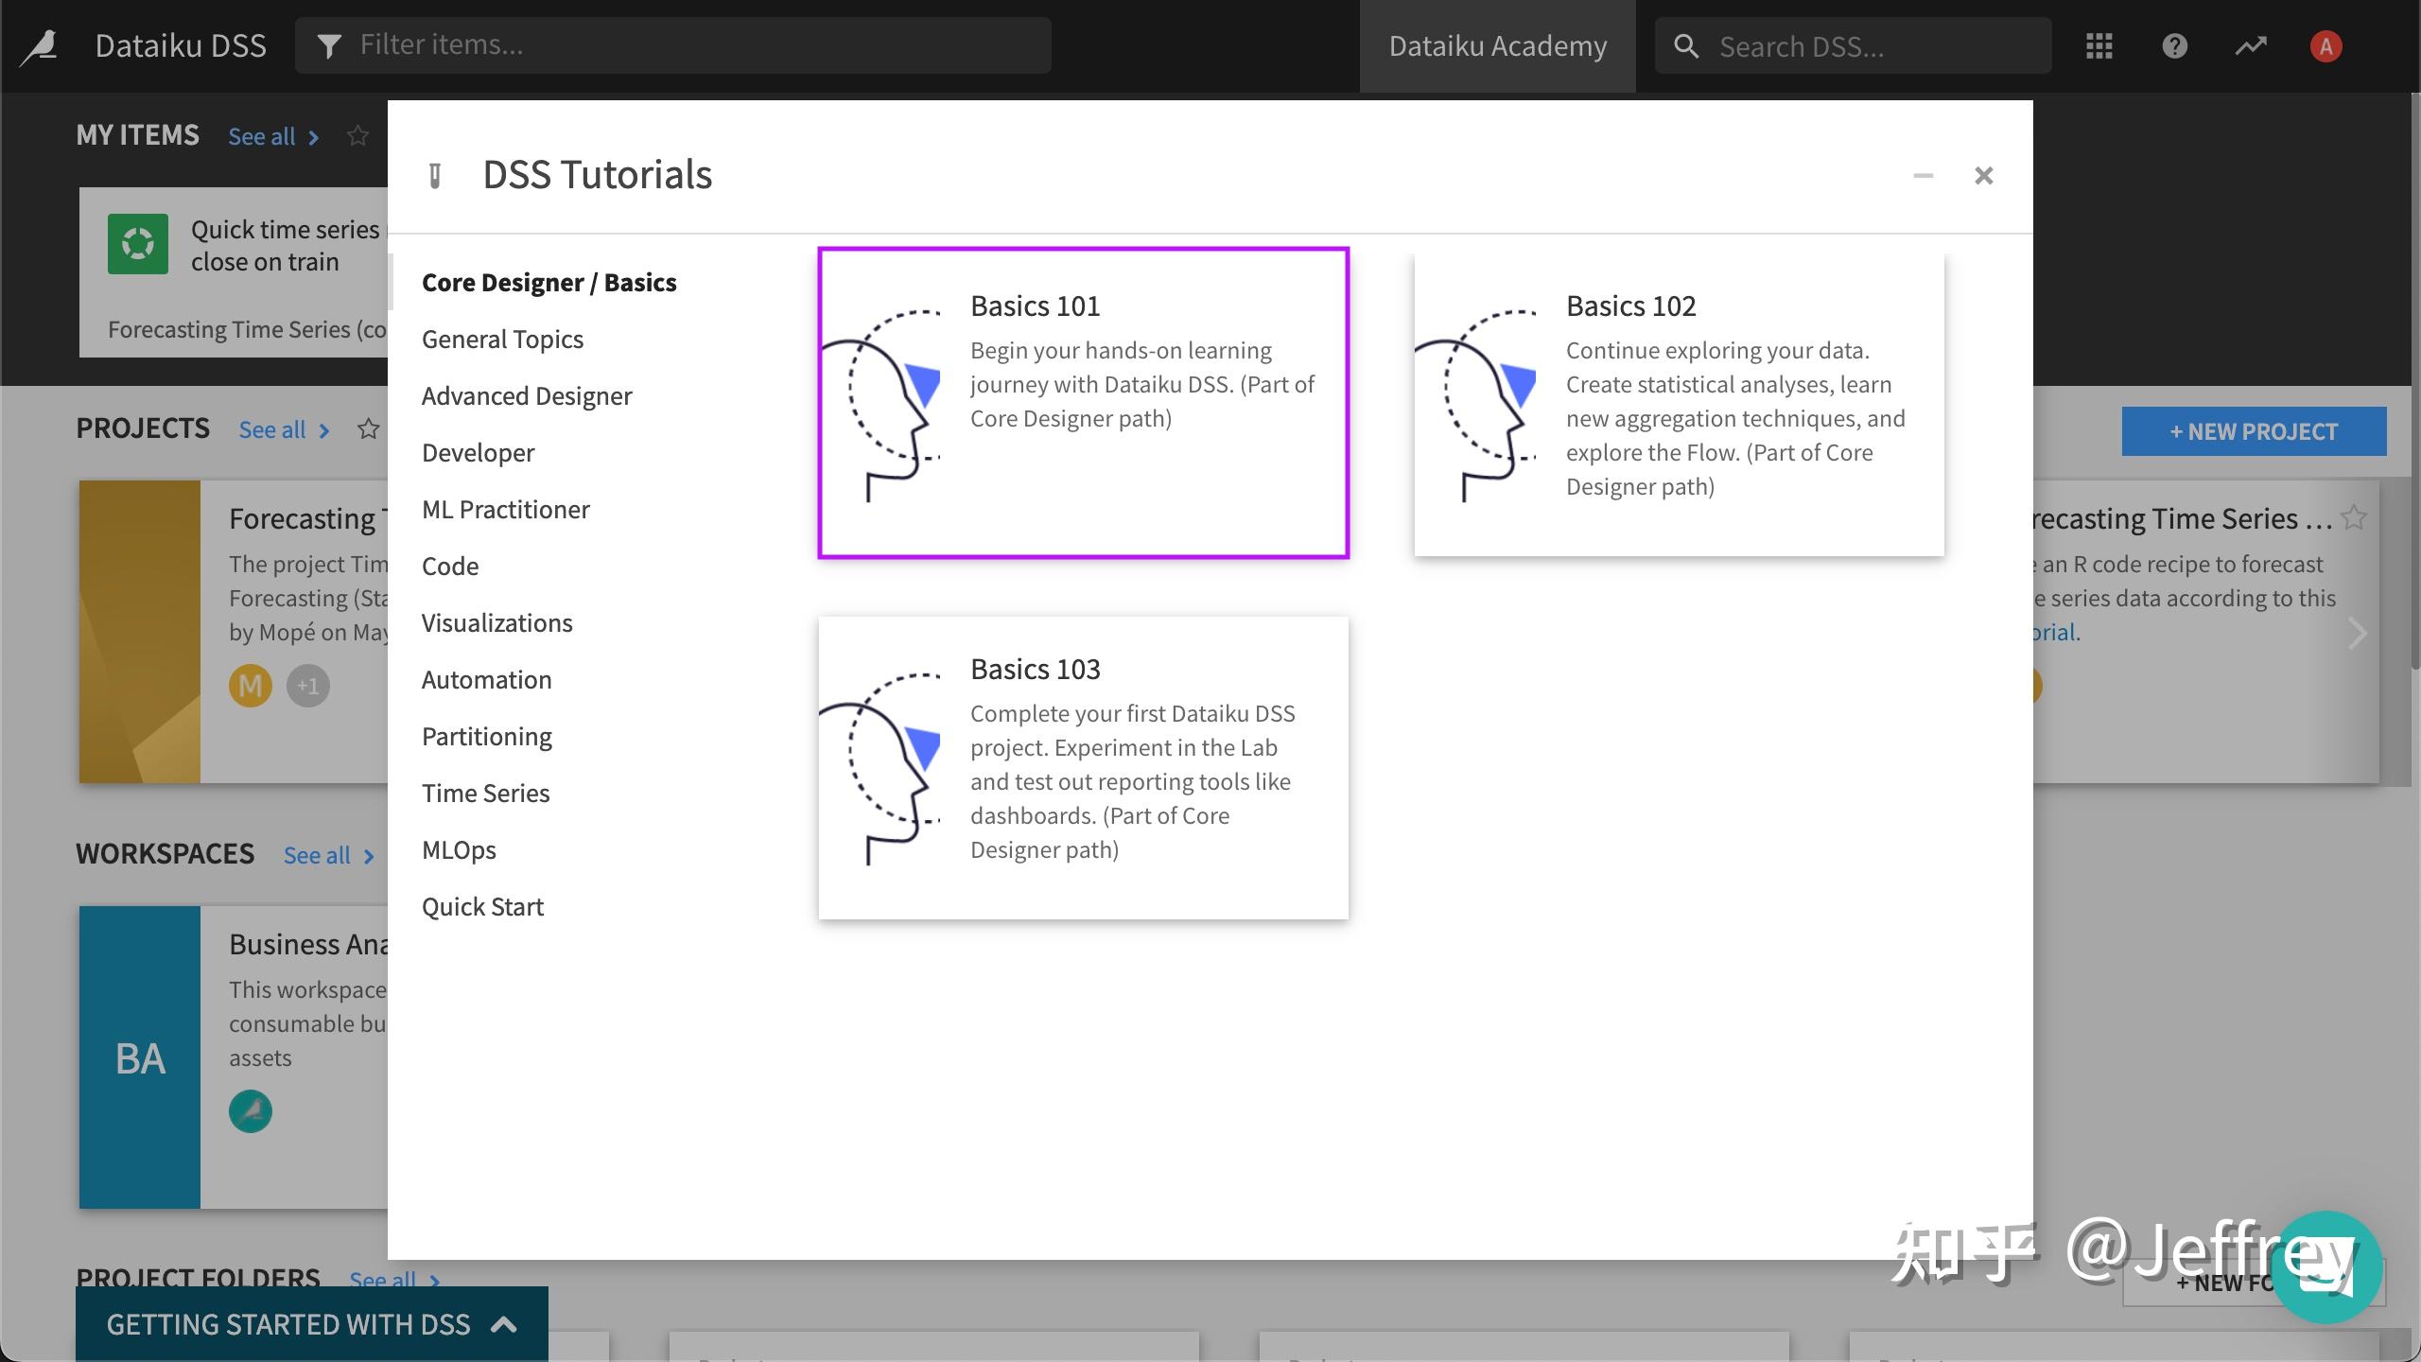Select Developer category

478,453
